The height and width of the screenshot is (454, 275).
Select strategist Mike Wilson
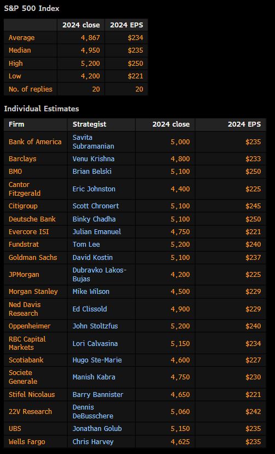[91, 292]
